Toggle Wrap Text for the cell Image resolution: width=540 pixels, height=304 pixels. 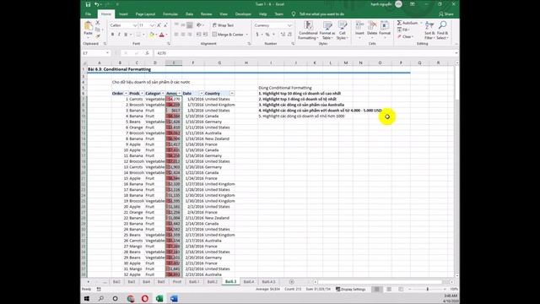pyautogui.click(x=223, y=25)
